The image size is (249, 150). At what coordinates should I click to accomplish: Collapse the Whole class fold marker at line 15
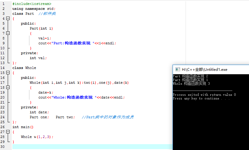[8, 73]
